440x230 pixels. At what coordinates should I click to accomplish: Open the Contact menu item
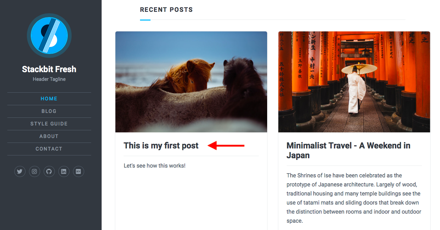(x=49, y=149)
